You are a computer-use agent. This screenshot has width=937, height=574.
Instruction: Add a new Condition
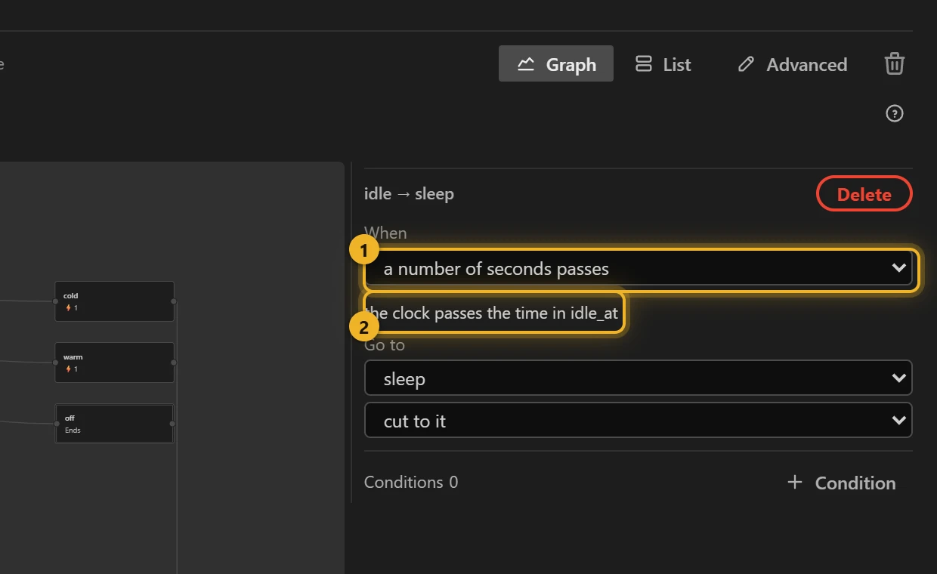[x=841, y=483]
